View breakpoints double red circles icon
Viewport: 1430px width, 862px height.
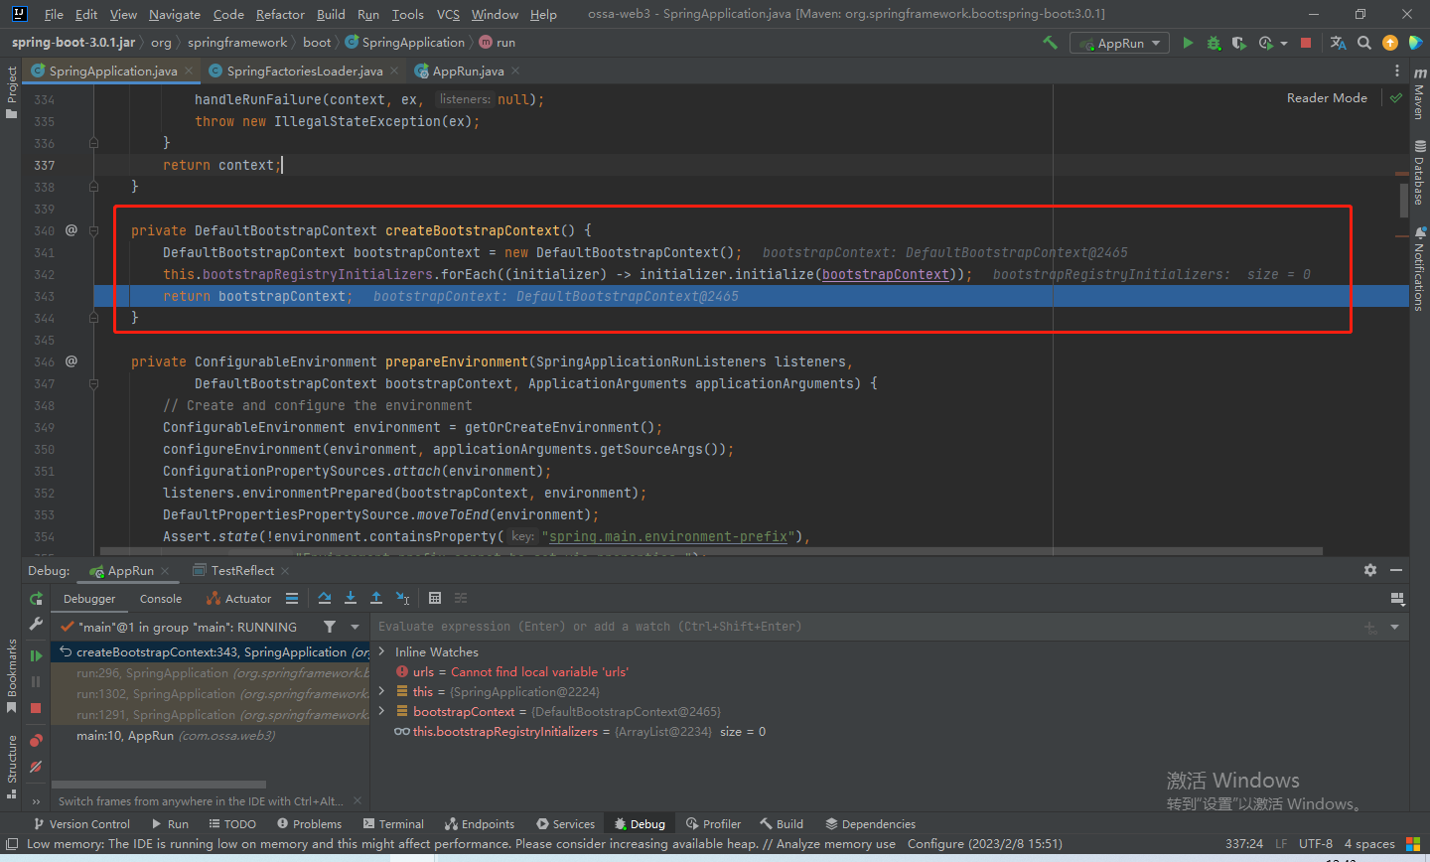pyautogui.click(x=36, y=741)
